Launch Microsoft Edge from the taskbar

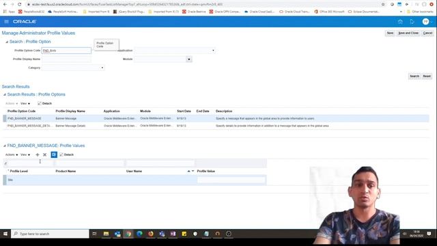click(139, 234)
